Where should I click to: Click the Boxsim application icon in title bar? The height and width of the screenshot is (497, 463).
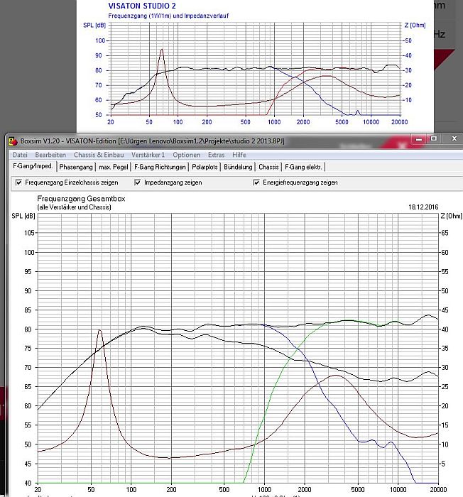pyautogui.click(x=13, y=141)
